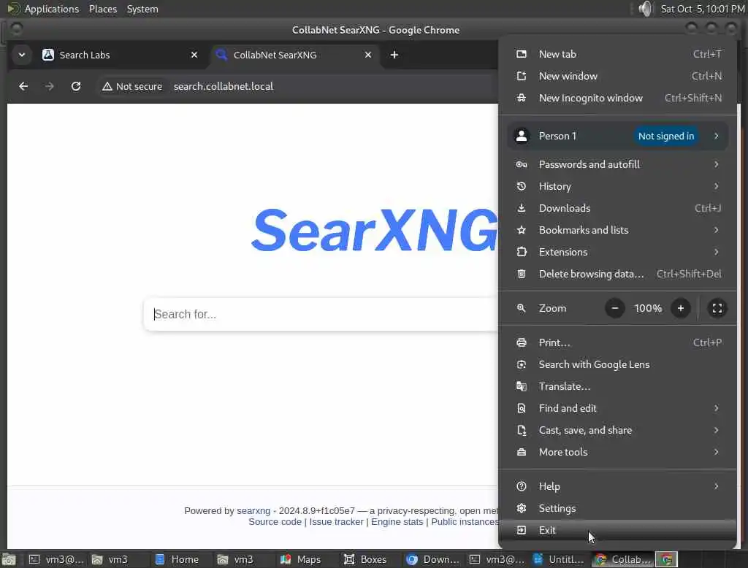Click the 100% zoom level value
This screenshot has width=748, height=568.
[x=648, y=309]
